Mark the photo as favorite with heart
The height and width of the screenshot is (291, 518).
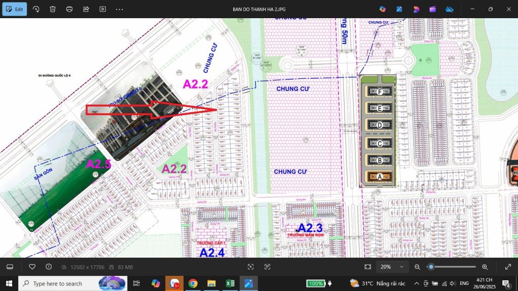click(32, 267)
